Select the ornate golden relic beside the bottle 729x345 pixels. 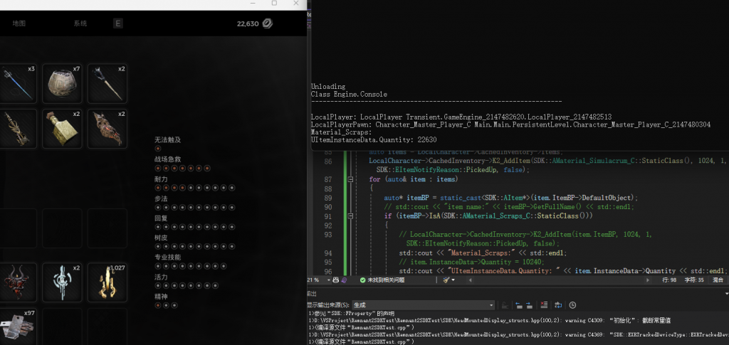coord(17,129)
